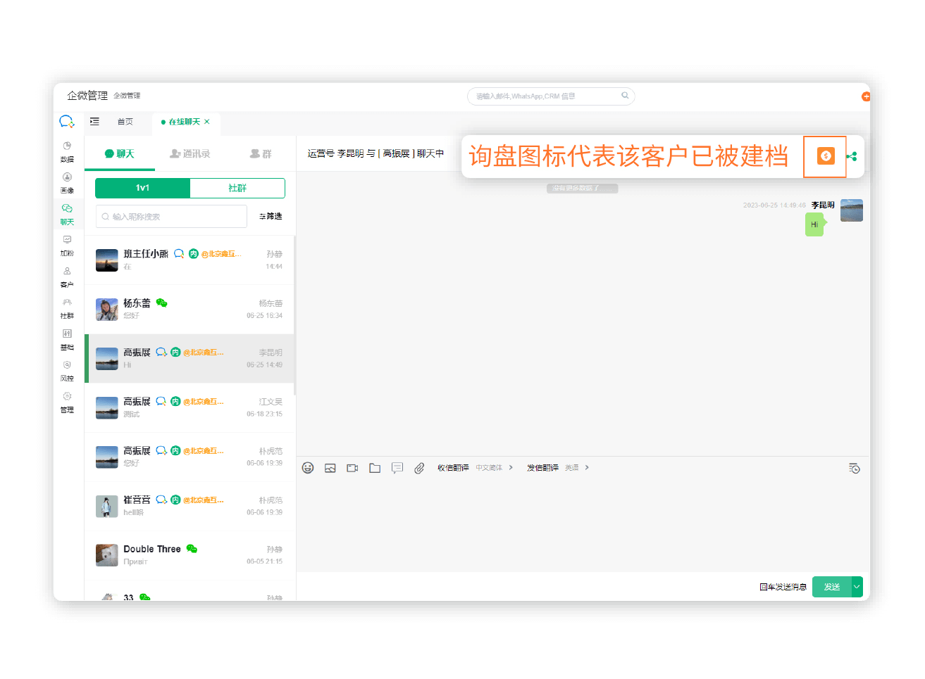Open the 管理 management section in sidebar
This screenshot has height=679, width=925.
tap(67, 402)
